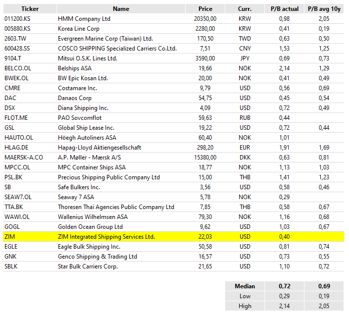Select the HMM Company Ltd name cell
The image size is (349, 319).
point(121,19)
